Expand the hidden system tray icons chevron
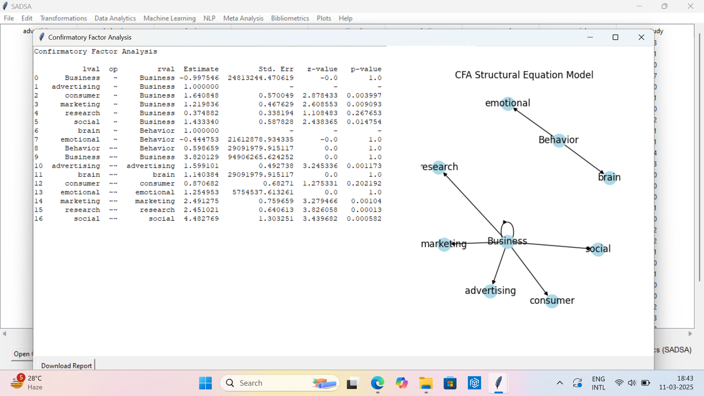 [x=560, y=383]
